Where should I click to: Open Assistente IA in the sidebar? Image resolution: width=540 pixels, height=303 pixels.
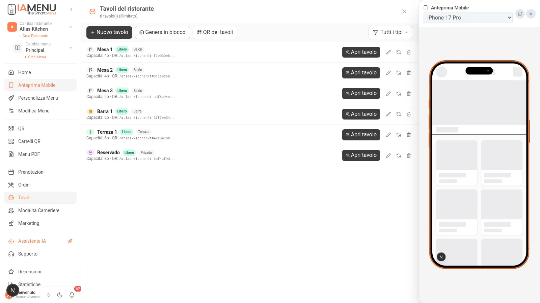pyautogui.click(x=40, y=241)
